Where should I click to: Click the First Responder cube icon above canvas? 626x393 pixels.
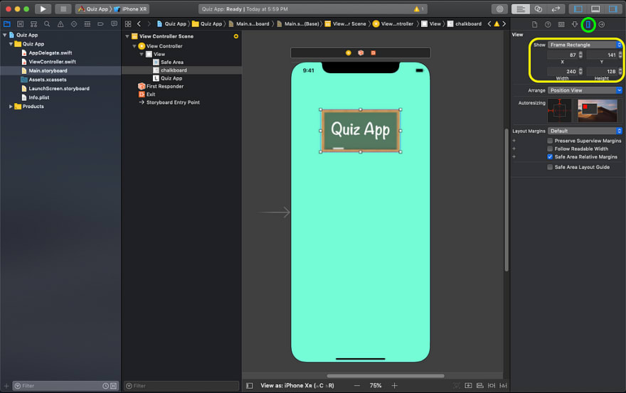[361, 53]
